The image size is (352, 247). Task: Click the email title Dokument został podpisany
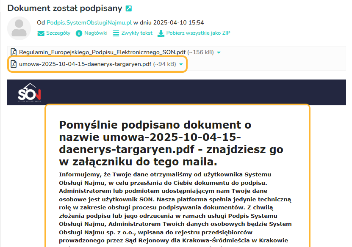pyautogui.click(x=65, y=8)
